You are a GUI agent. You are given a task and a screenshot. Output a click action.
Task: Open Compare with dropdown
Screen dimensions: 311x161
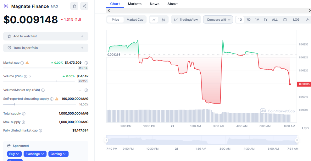[218, 19]
